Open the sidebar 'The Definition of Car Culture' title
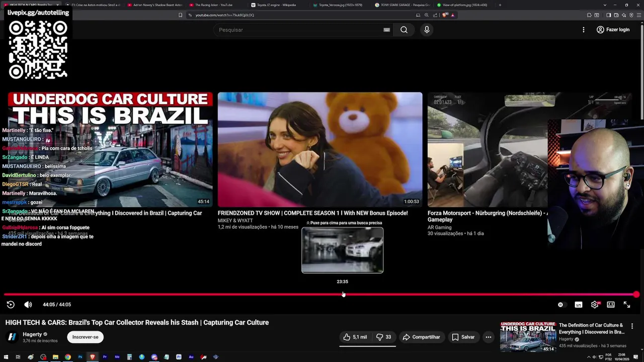This screenshot has width=644, height=362. [591, 328]
